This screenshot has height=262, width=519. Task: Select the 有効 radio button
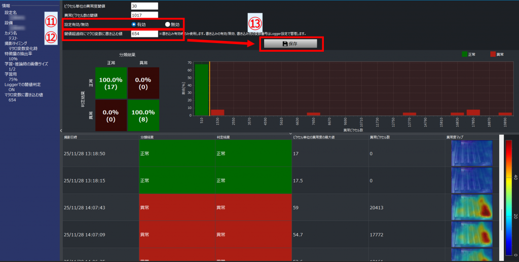click(x=134, y=24)
